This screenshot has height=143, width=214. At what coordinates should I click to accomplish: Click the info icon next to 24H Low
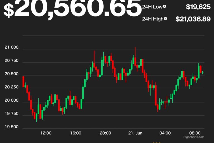click(x=165, y=6)
